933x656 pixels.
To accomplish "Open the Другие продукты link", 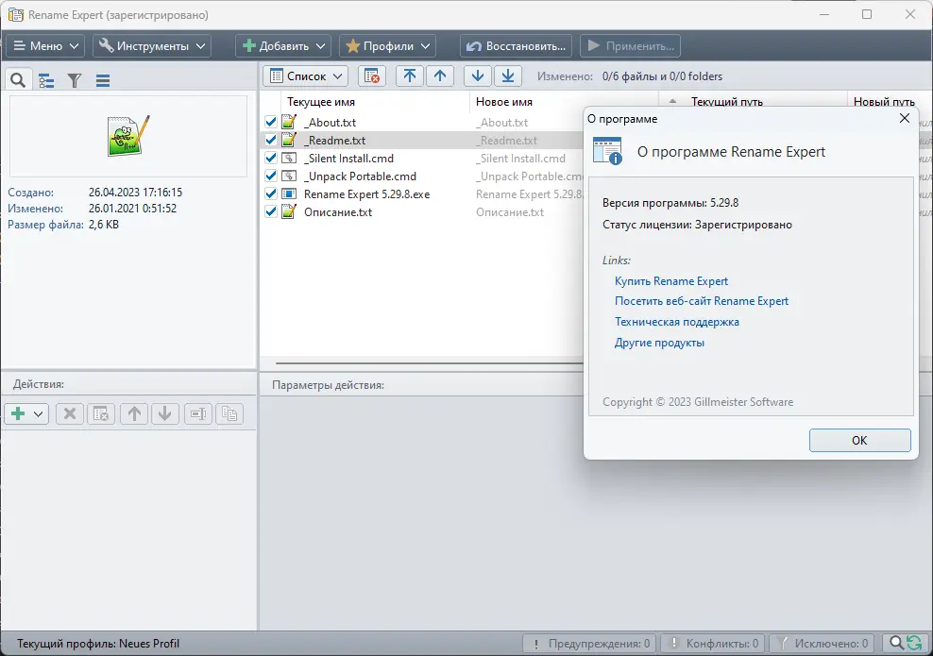I will [x=659, y=343].
